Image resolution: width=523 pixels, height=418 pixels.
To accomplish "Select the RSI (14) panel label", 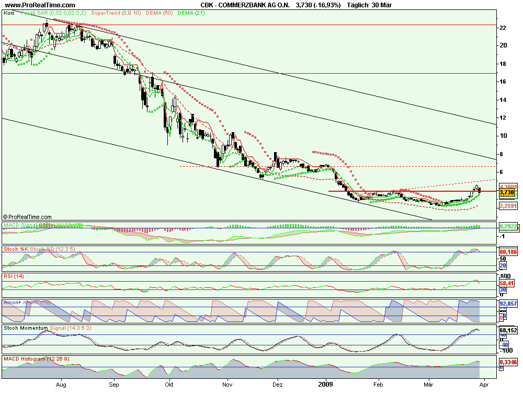I will (14, 276).
